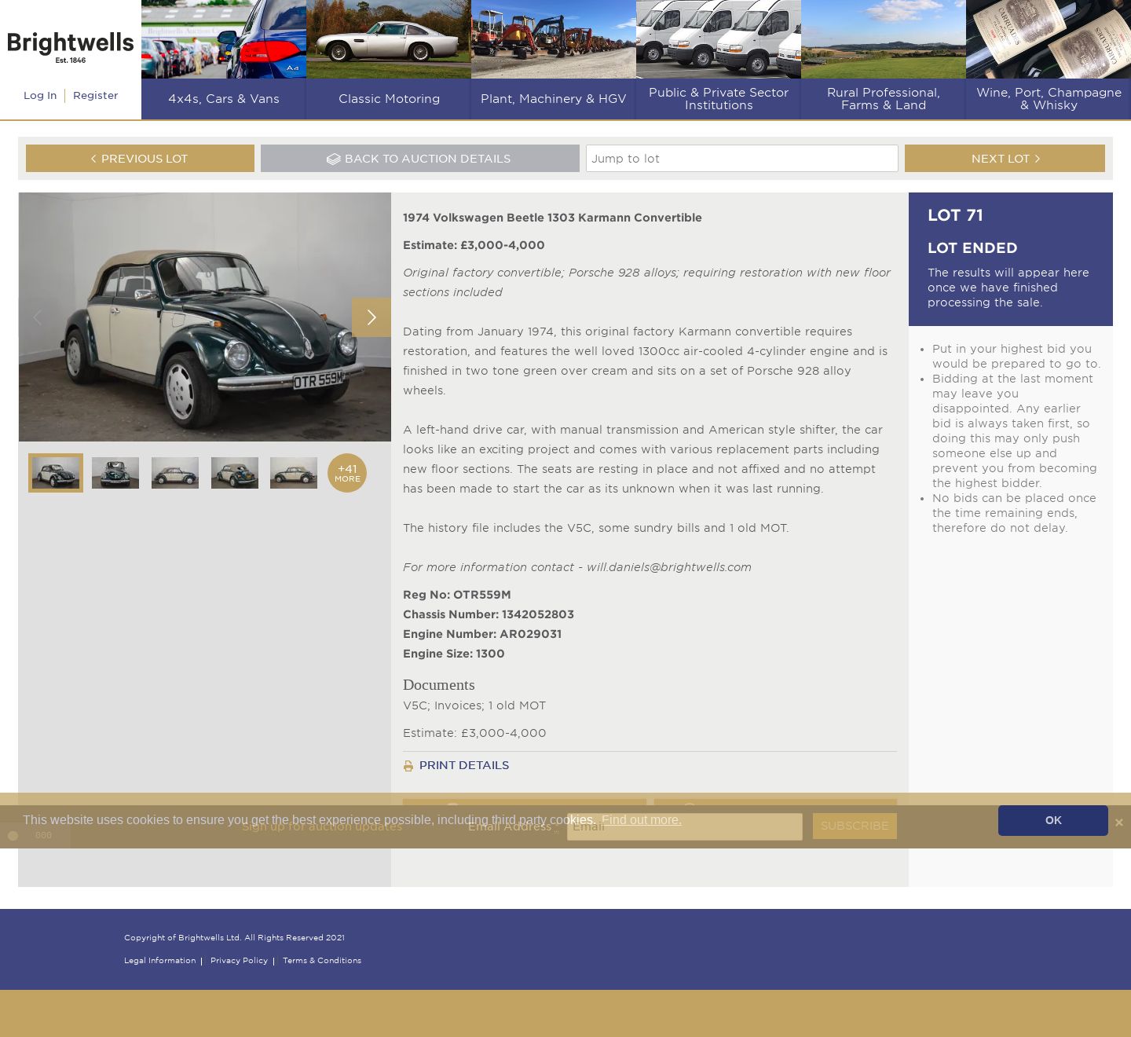Click Back to Auction Details button
1131x1037 pixels.
click(x=420, y=159)
